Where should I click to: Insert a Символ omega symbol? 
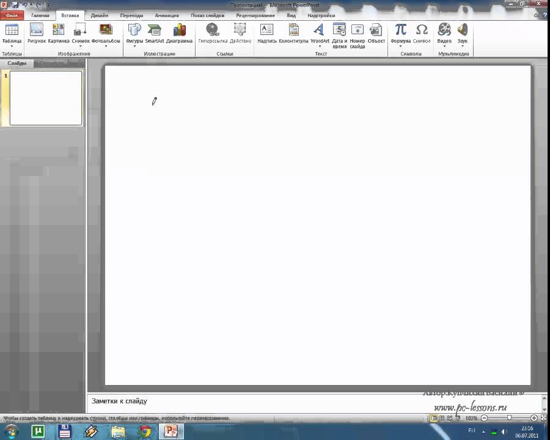point(422,34)
